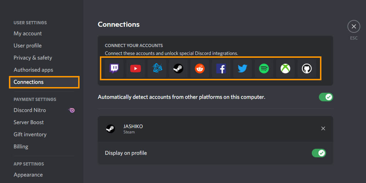The height and width of the screenshot is (183, 366).
Task: Click the Connect Your Accounts heading
Action: 134,46
